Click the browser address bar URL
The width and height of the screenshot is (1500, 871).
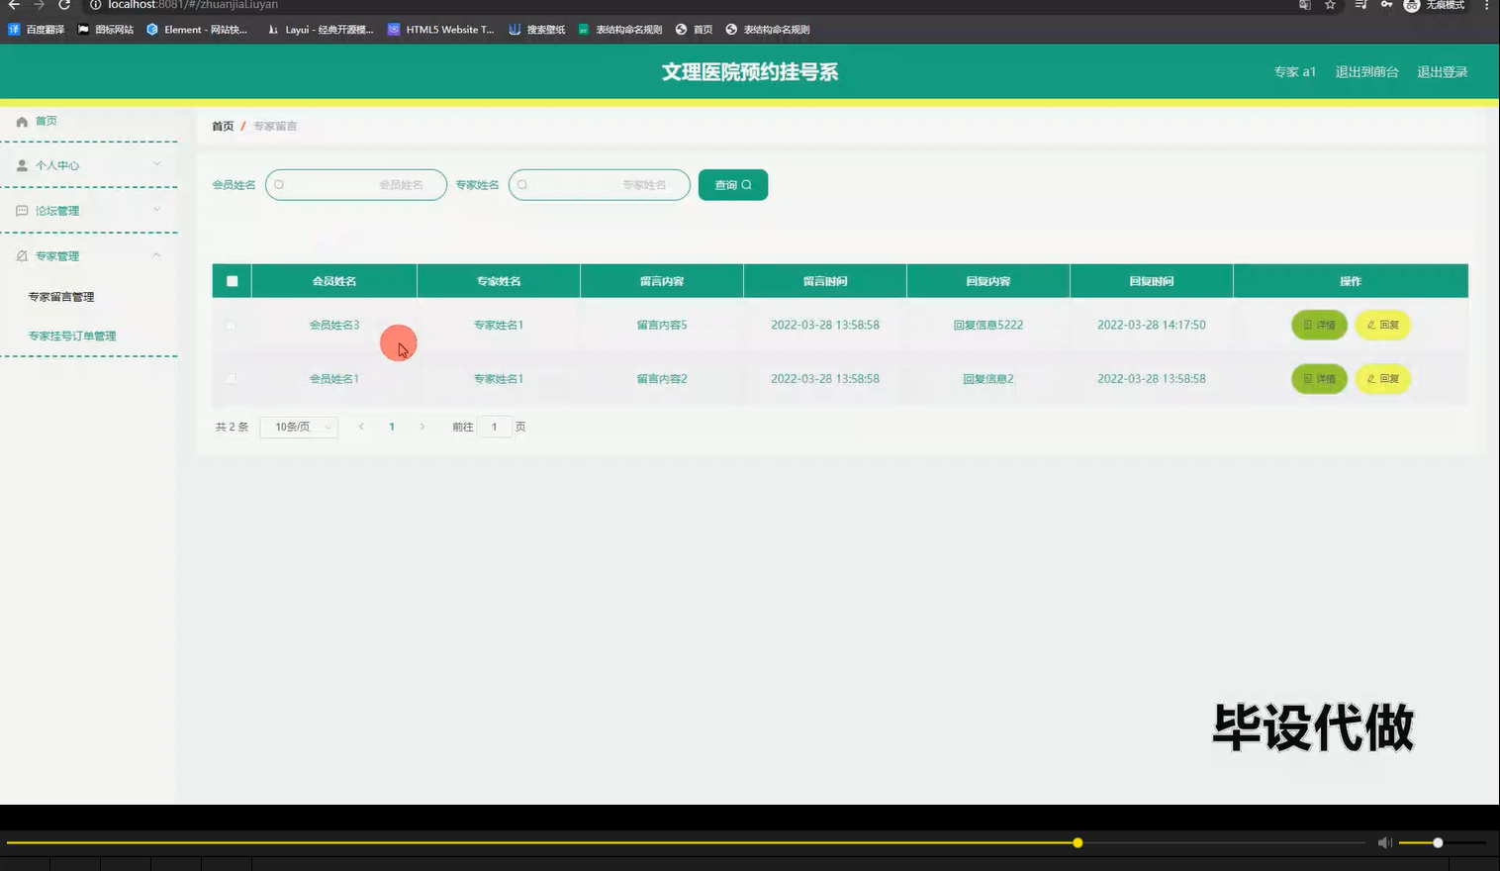(x=193, y=5)
